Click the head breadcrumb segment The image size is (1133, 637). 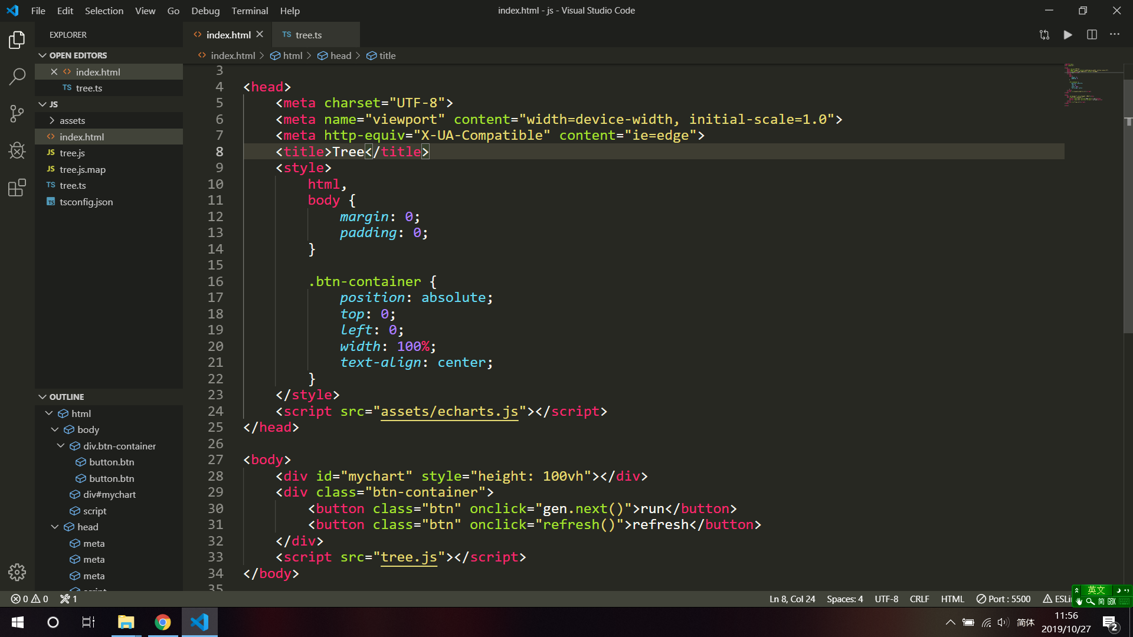pyautogui.click(x=334, y=55)
